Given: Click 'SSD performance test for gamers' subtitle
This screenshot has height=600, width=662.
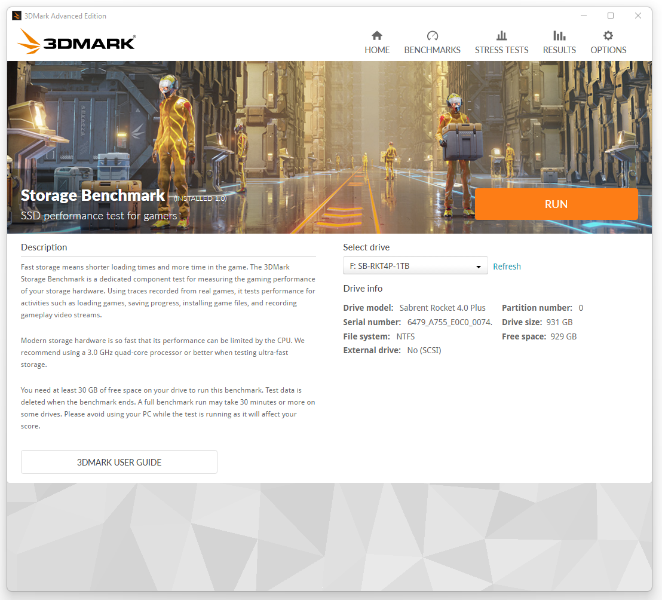Looking at the screenshot, I should [x=99, y=216].
